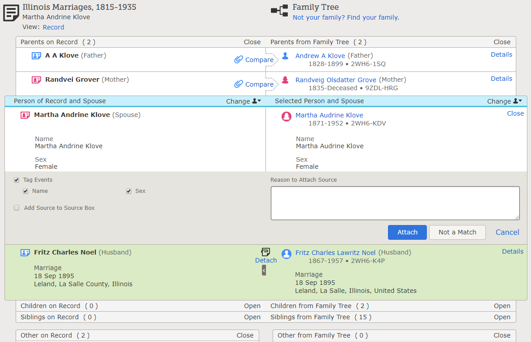Toggle the Name tag checkbox

[26, 191]
